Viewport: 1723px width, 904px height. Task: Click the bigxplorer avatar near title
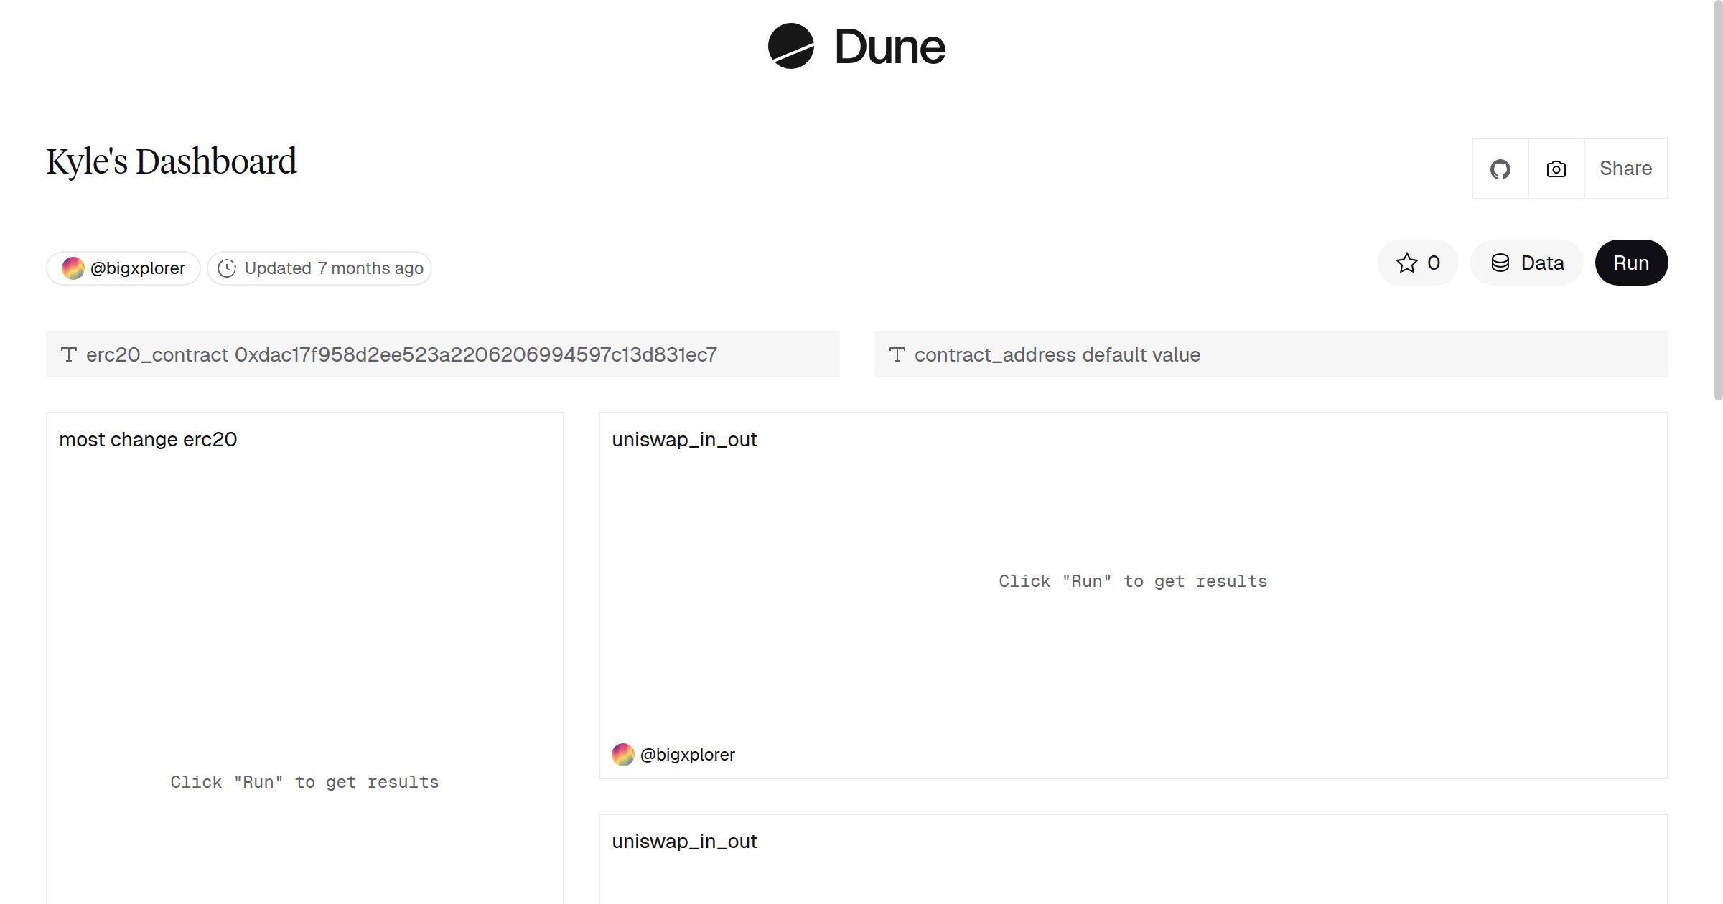[x=73, y=268]
